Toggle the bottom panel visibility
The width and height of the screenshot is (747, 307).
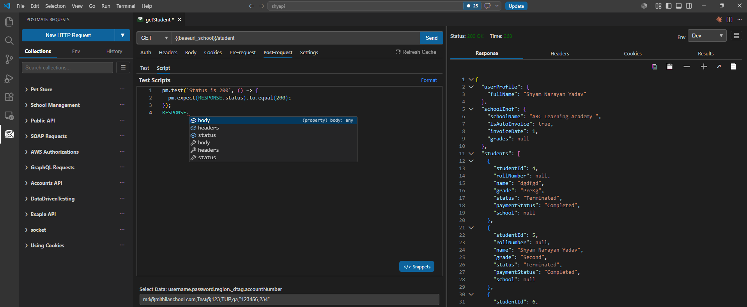(x=679, y=6)
